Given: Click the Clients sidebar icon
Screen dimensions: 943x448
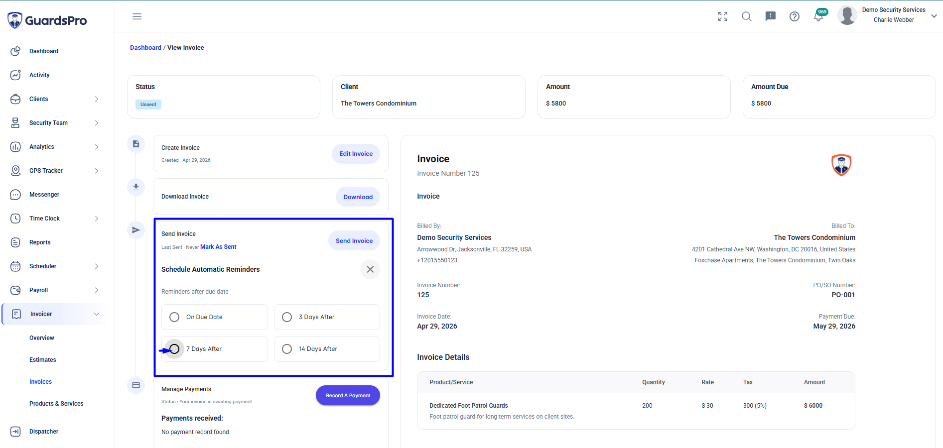Looking at the screenshot, I should coord(15,99).
